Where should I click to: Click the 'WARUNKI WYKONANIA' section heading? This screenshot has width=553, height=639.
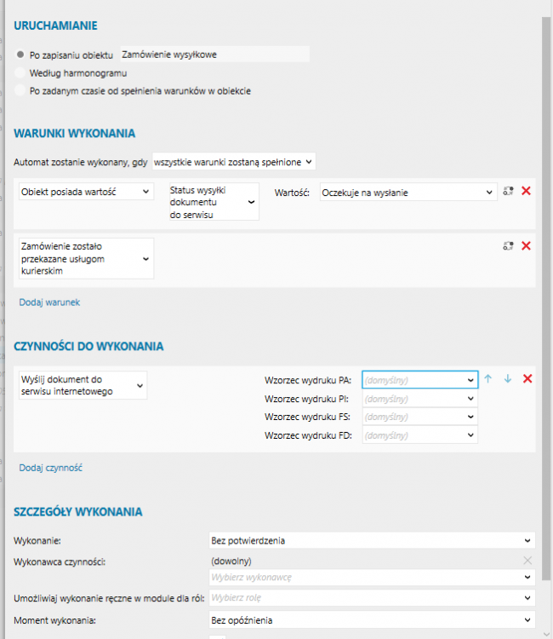coord(75,133)
